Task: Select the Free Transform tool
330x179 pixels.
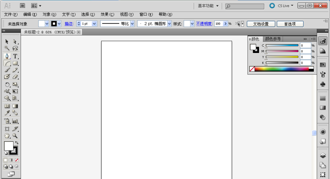Action: 15,91
